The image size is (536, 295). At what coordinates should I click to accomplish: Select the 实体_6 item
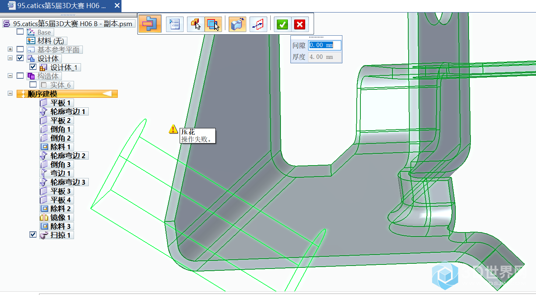point(57,85)
